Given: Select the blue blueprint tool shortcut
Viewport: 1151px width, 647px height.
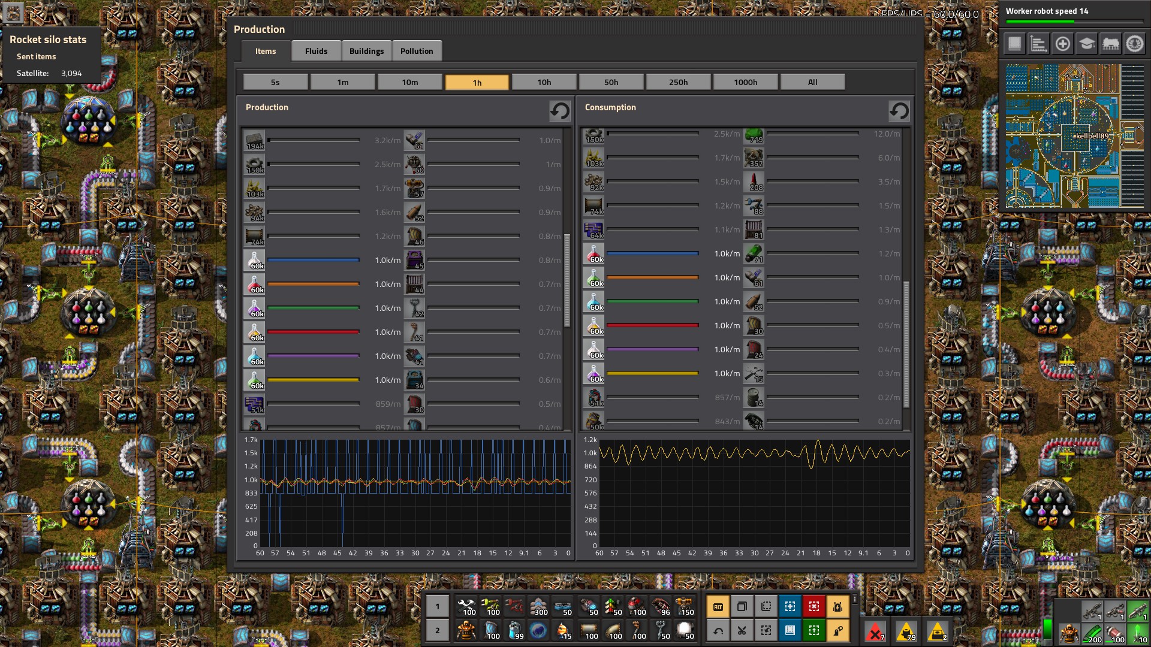Looking at the screenshot, I should [790, 606].
